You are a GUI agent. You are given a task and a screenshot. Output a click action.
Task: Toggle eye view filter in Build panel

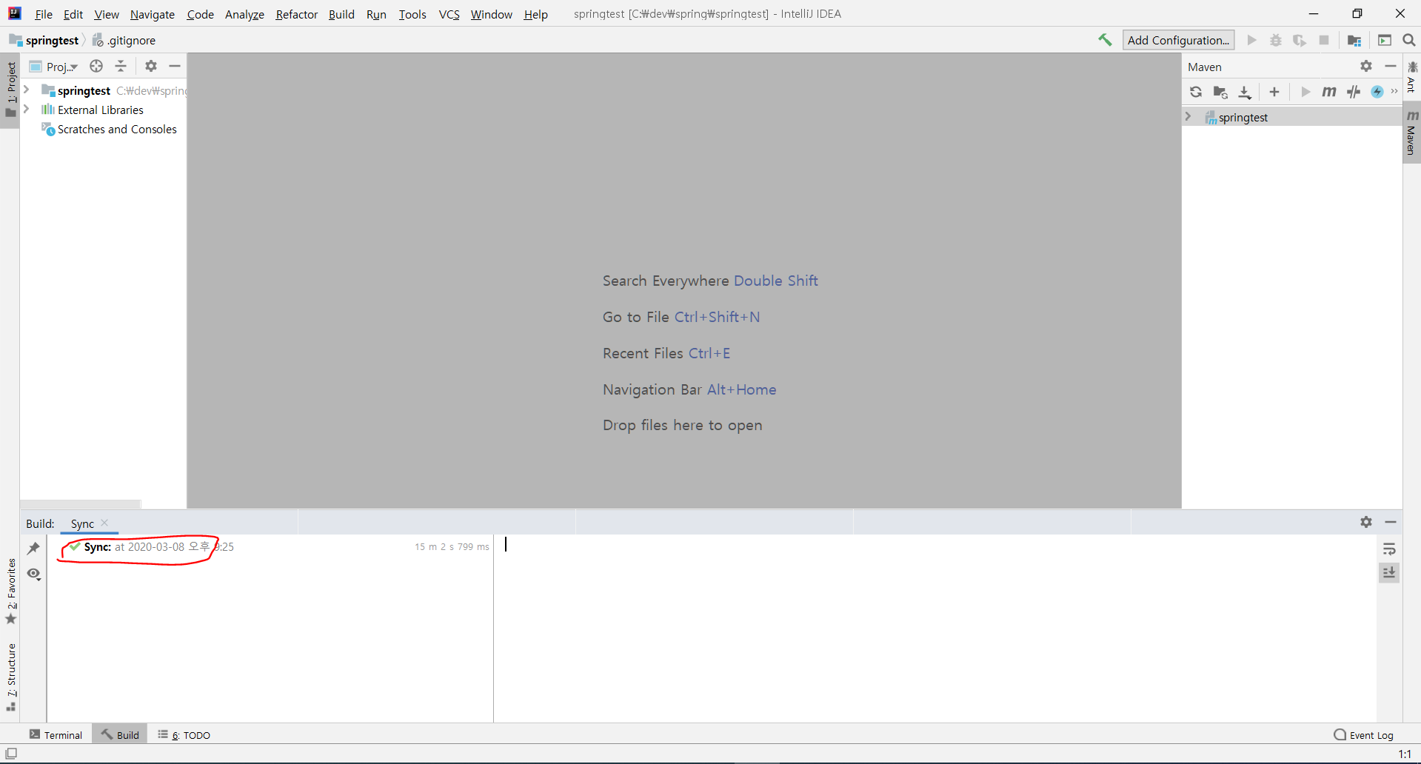coord(33,574)
